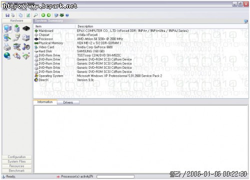Click the computer monitor toolbar icon
This screenshot has width=250, height=180.
tap(56, 15)
